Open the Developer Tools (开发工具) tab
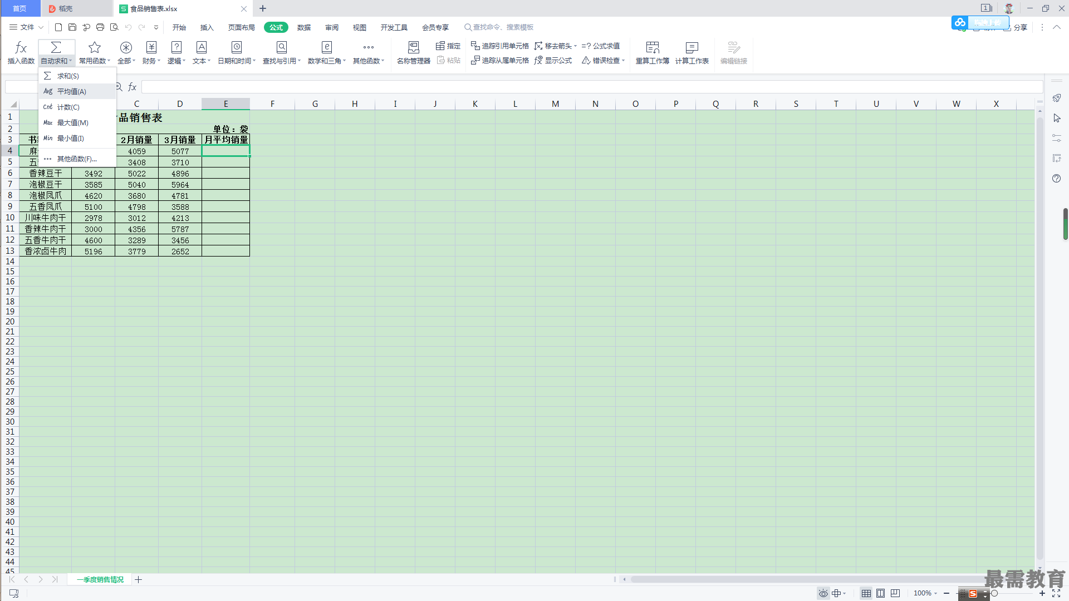 click(394, 27)
